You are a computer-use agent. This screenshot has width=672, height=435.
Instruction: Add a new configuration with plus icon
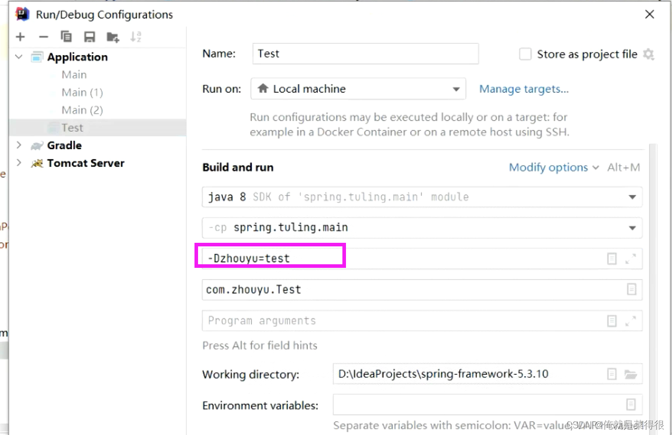[x=20, y=37]
